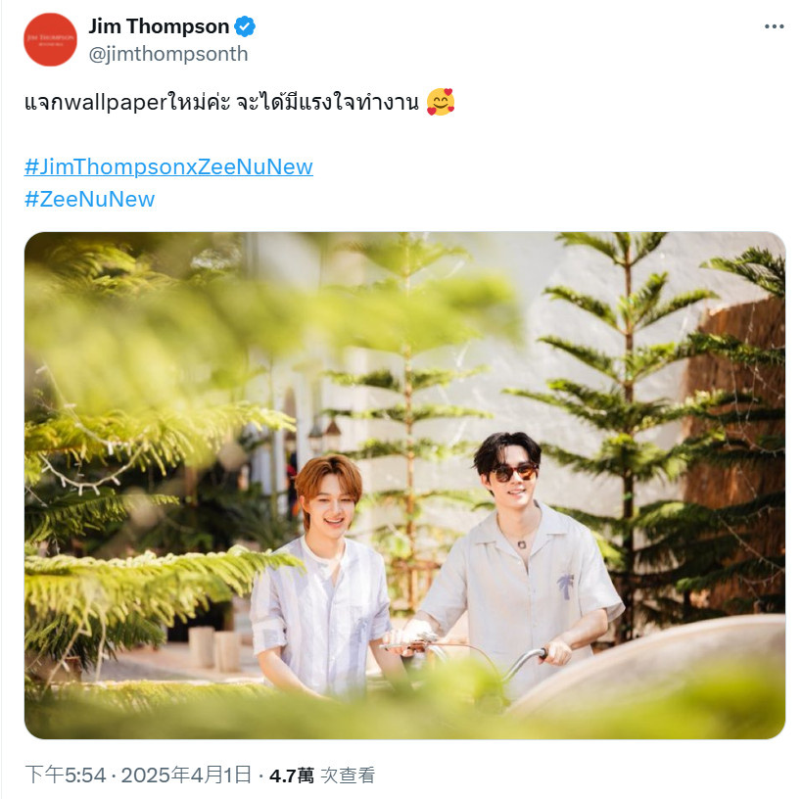This screenshot has width=802, height=799.
Task: Click the Jim Thompson display name
Action: coord(159,26)
